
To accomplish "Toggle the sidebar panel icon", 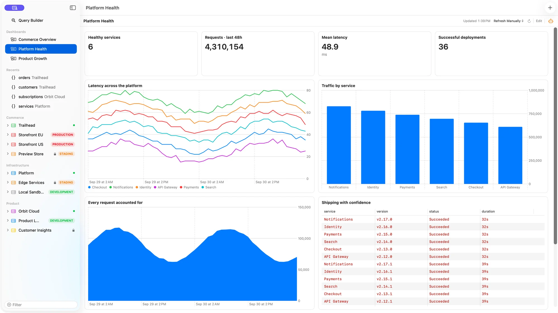I will click(x=73, y=8).
